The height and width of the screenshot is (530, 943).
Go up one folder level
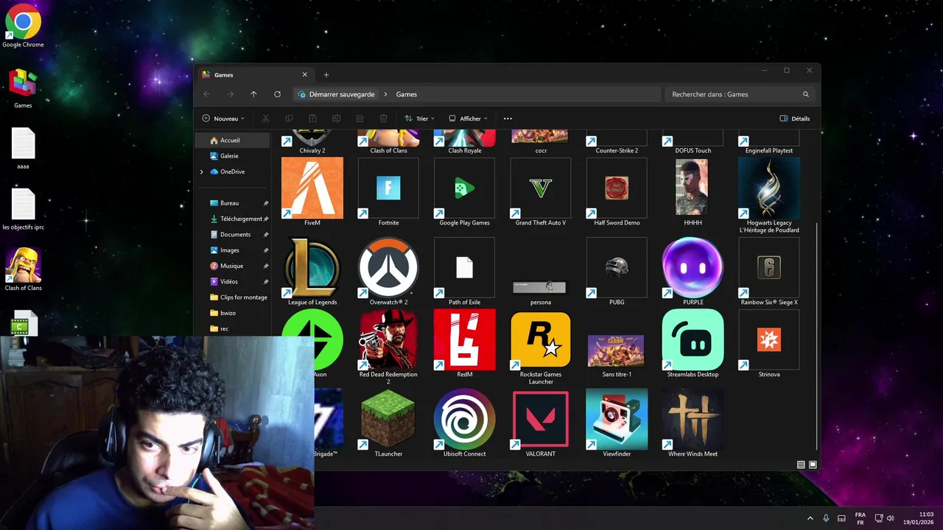[253, 94]
